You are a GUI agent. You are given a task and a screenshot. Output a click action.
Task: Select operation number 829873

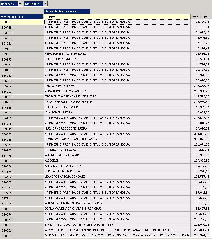(x=22, y=65)
